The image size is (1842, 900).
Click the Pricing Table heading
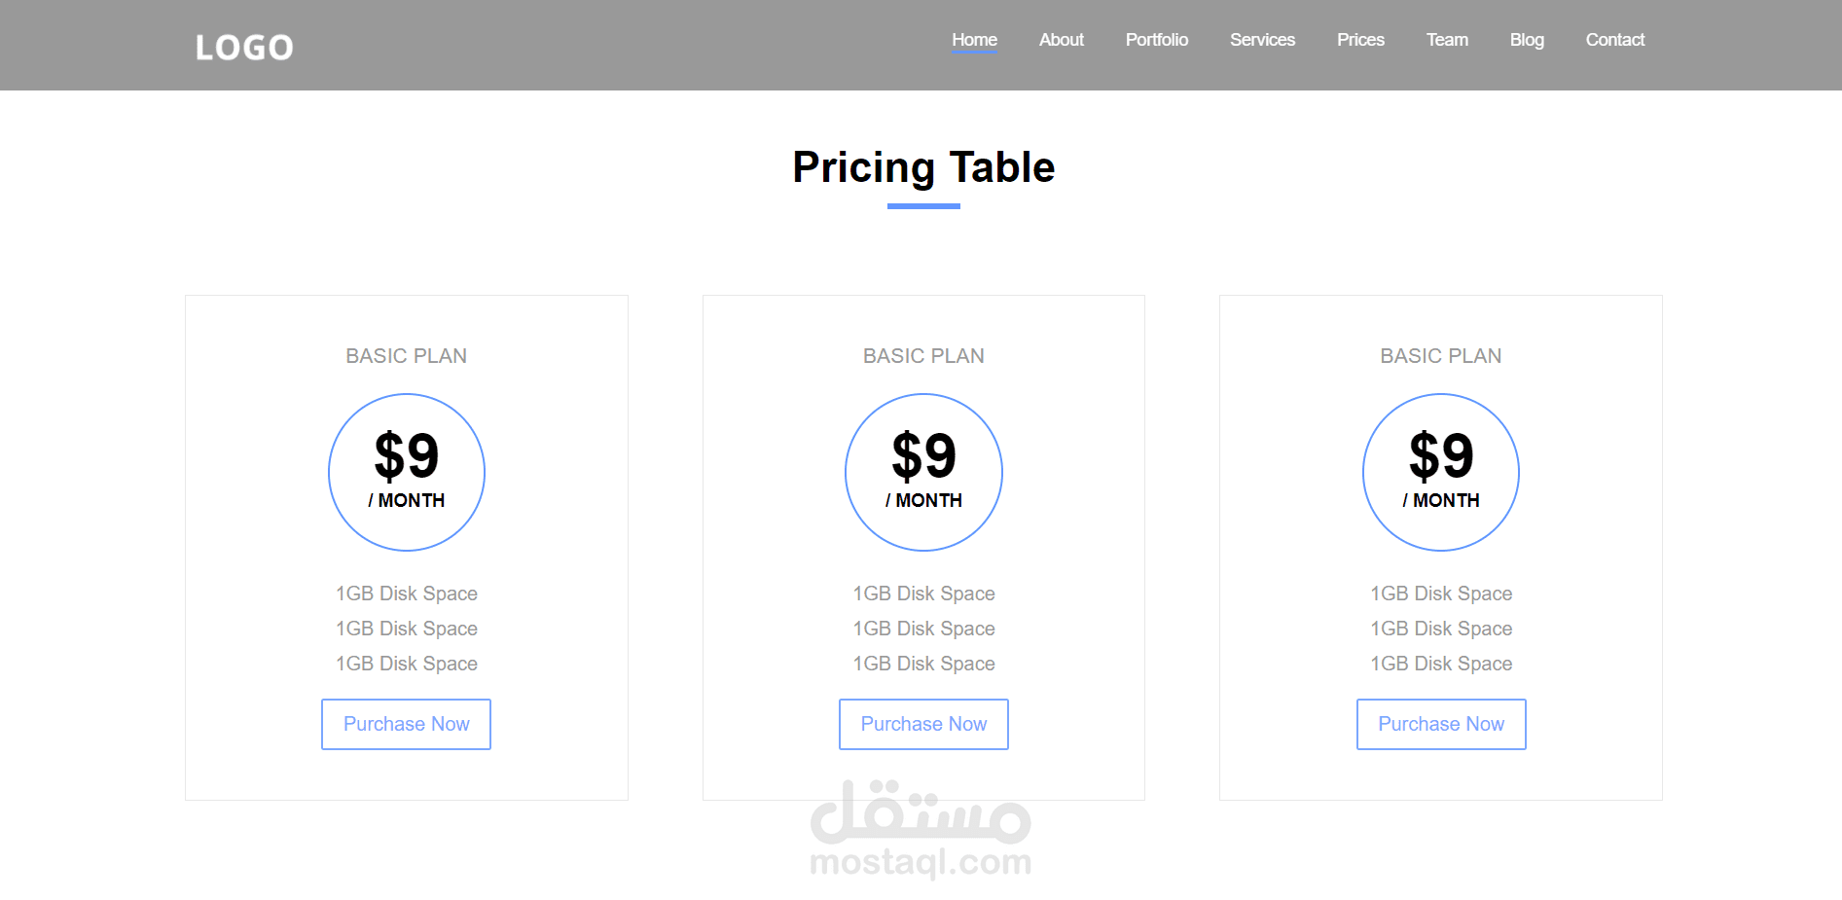point(923,167)
